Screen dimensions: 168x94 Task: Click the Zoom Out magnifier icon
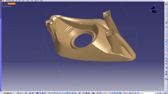62,93
